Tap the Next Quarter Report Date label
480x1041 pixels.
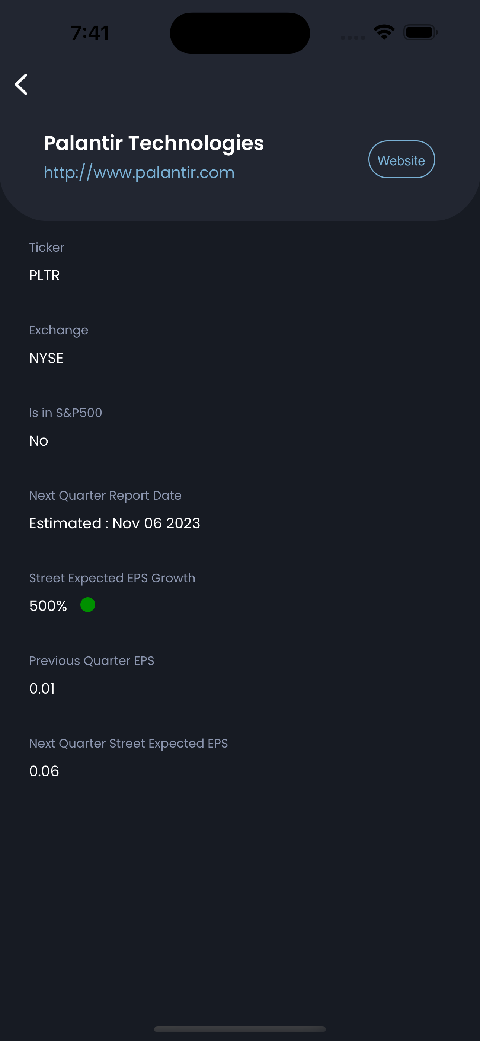[x=105, y=496]
